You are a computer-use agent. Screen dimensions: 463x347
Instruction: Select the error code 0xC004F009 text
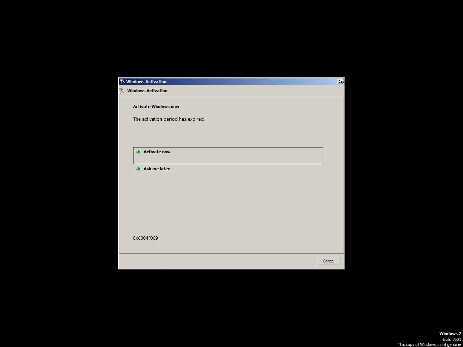145,238
